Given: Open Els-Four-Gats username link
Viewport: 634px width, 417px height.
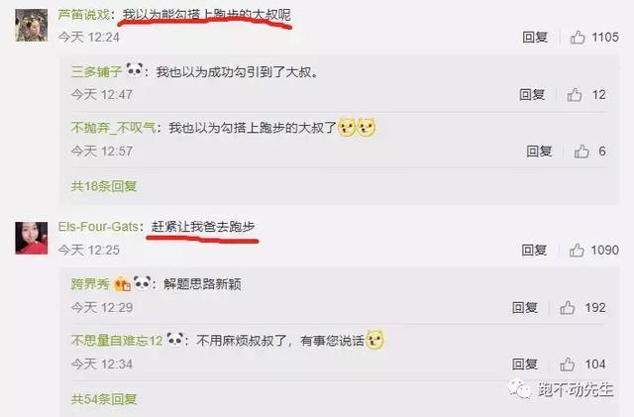Looking at the screenshot, I should 98,227.
